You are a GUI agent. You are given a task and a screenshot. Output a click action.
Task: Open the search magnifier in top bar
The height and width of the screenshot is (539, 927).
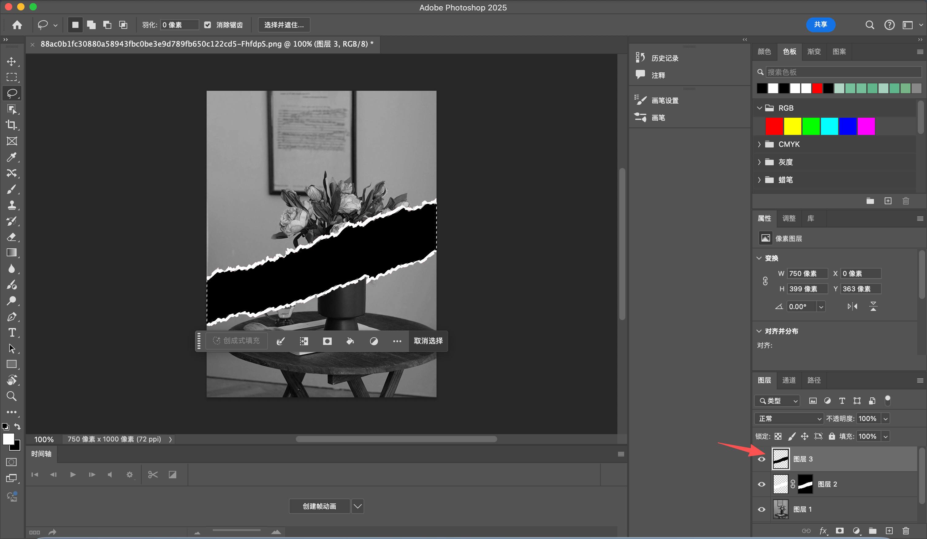point(870,25)
